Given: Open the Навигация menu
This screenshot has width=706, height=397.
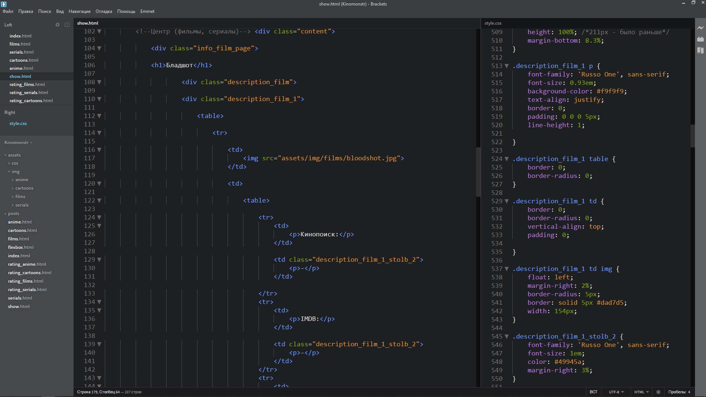Looking at the screenshot, I should (79, 11).
